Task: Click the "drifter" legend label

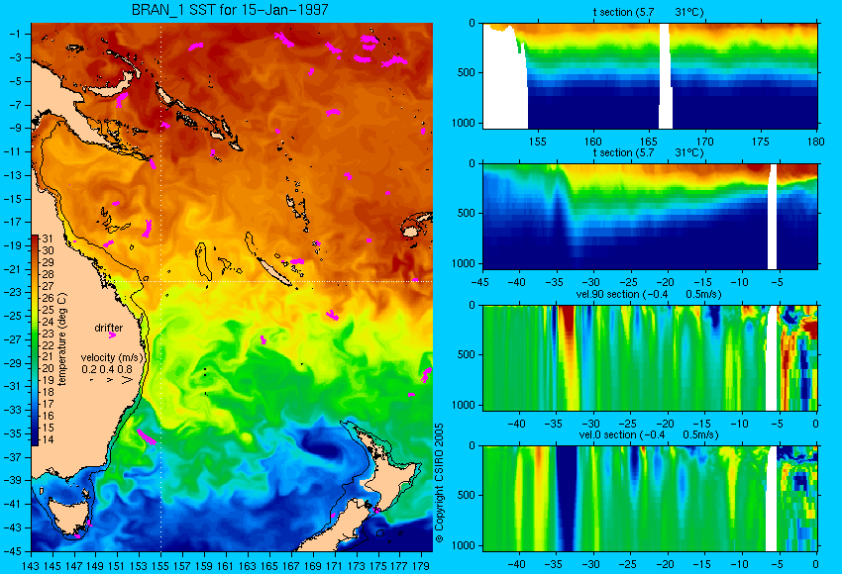Action: click(109, 328)
